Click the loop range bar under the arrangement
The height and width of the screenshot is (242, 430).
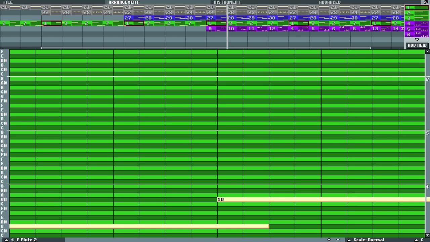point(206,48)
